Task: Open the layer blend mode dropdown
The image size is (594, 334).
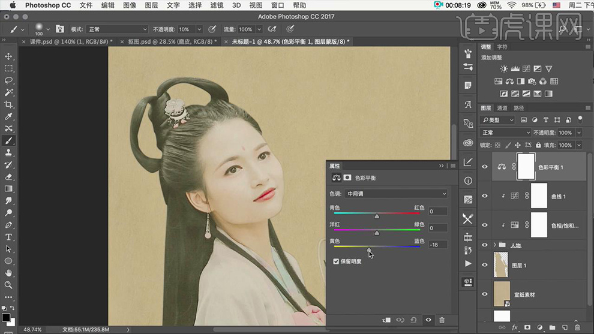Action: 505,133
